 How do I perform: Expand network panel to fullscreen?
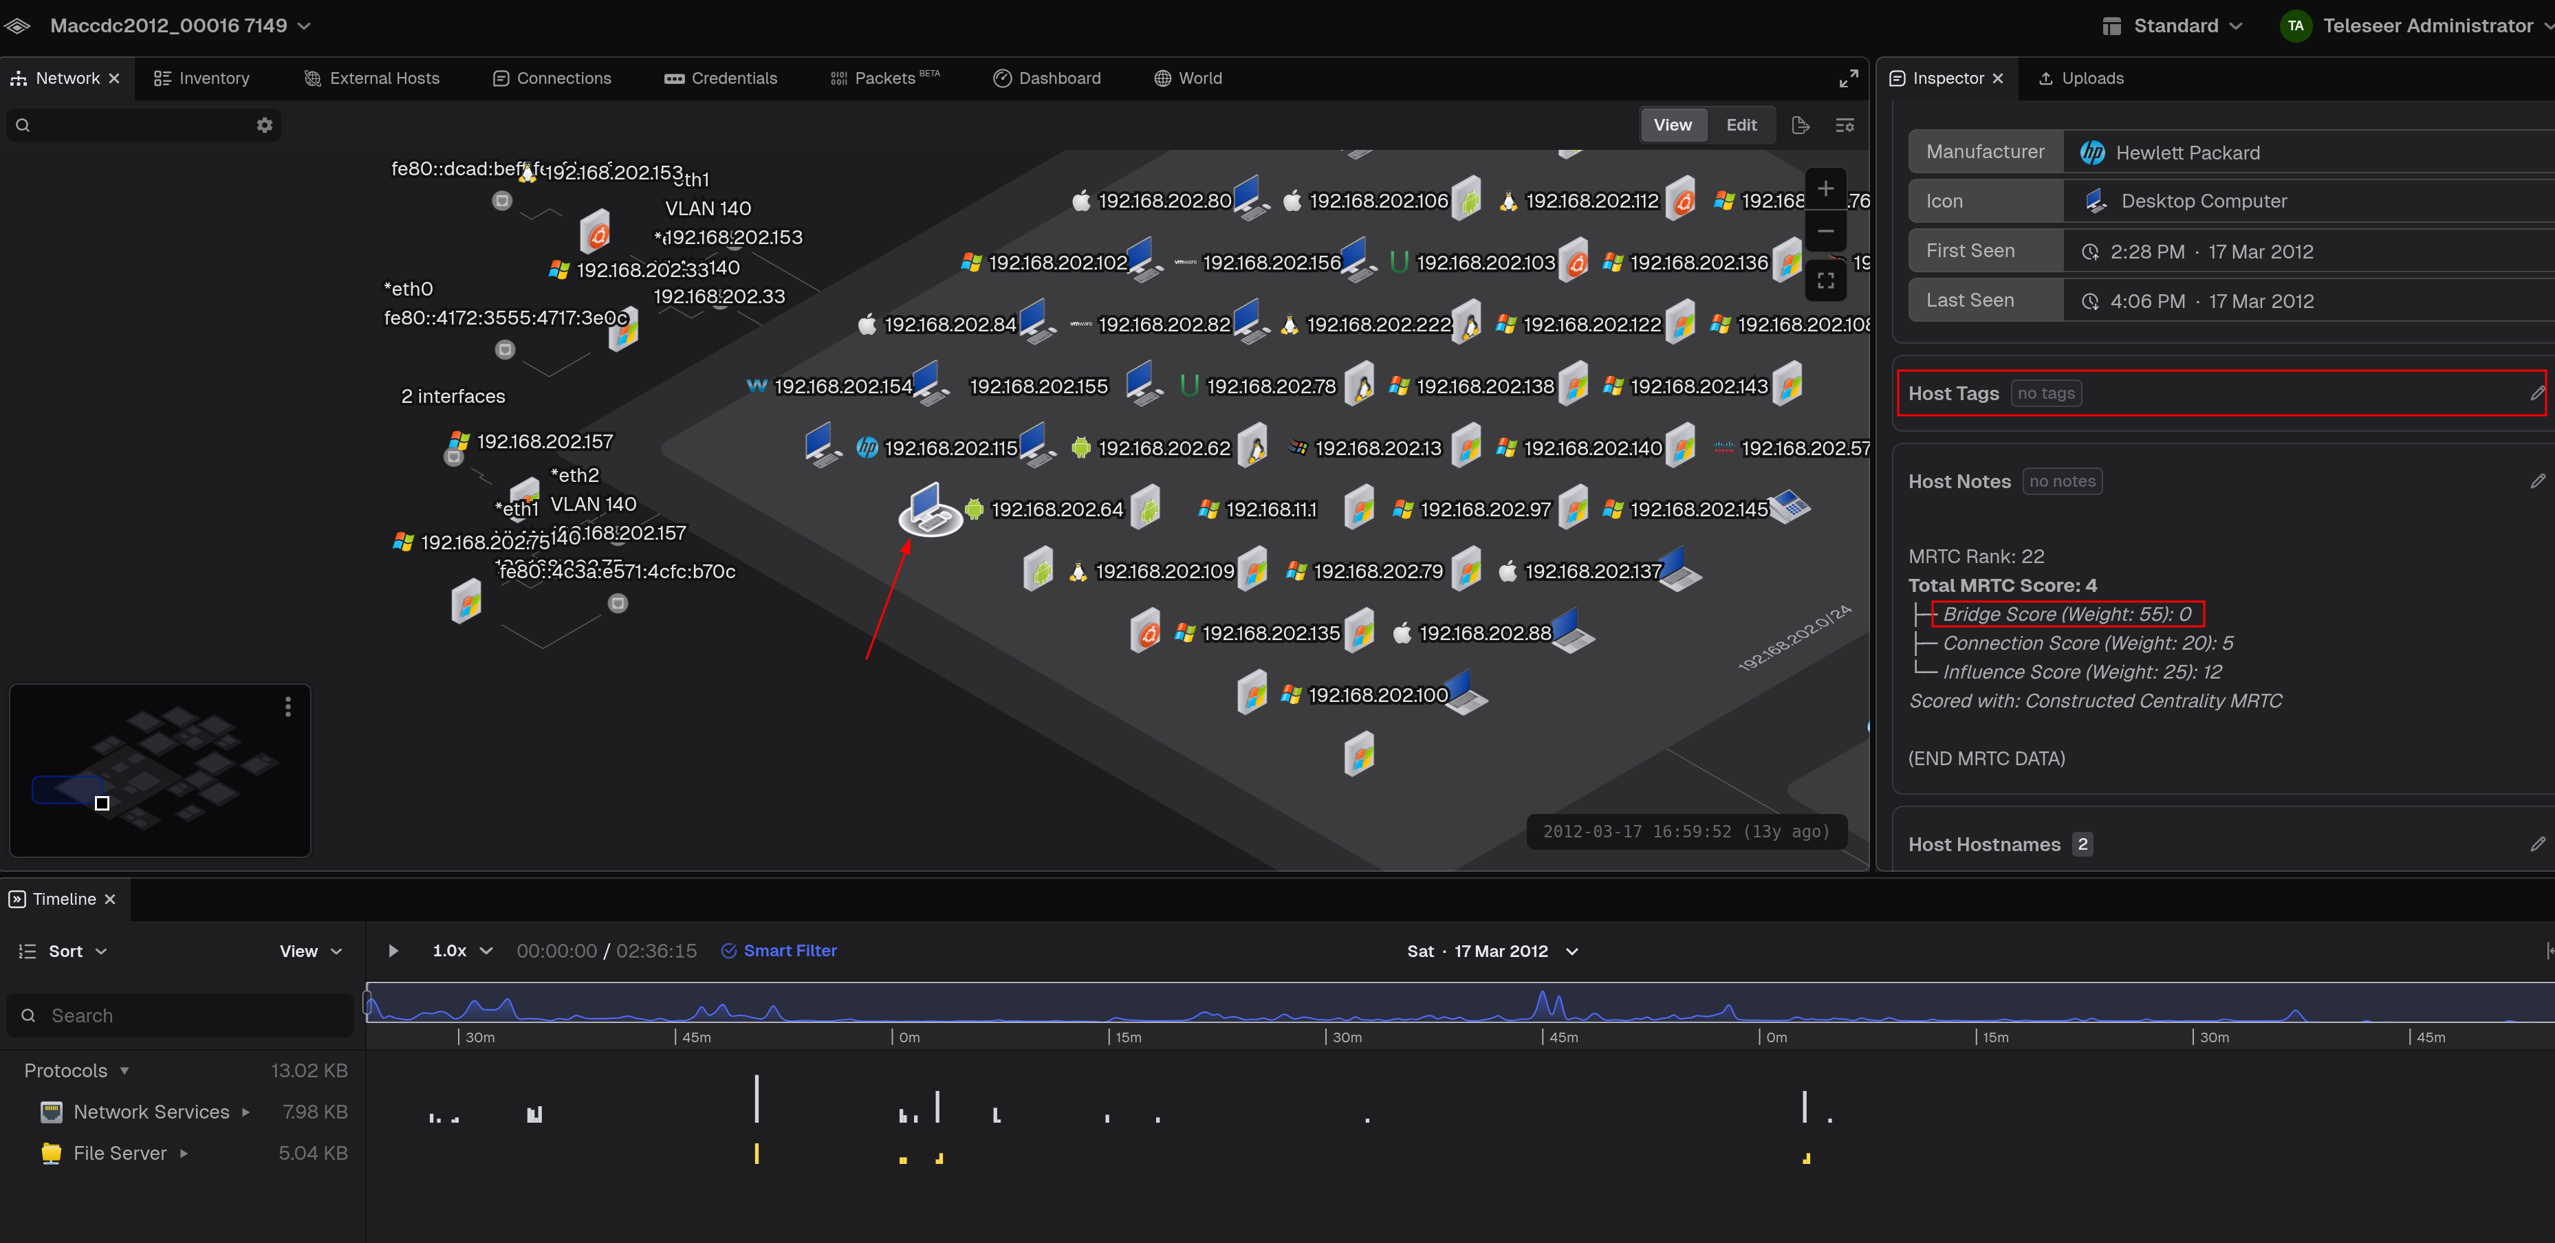click(1849, 78)
